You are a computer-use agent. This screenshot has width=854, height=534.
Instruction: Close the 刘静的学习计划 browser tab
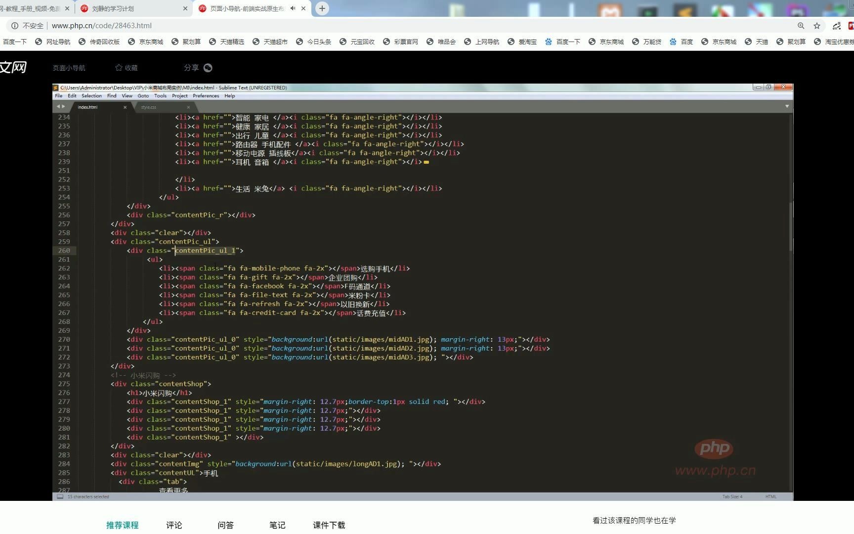[185, 8]
